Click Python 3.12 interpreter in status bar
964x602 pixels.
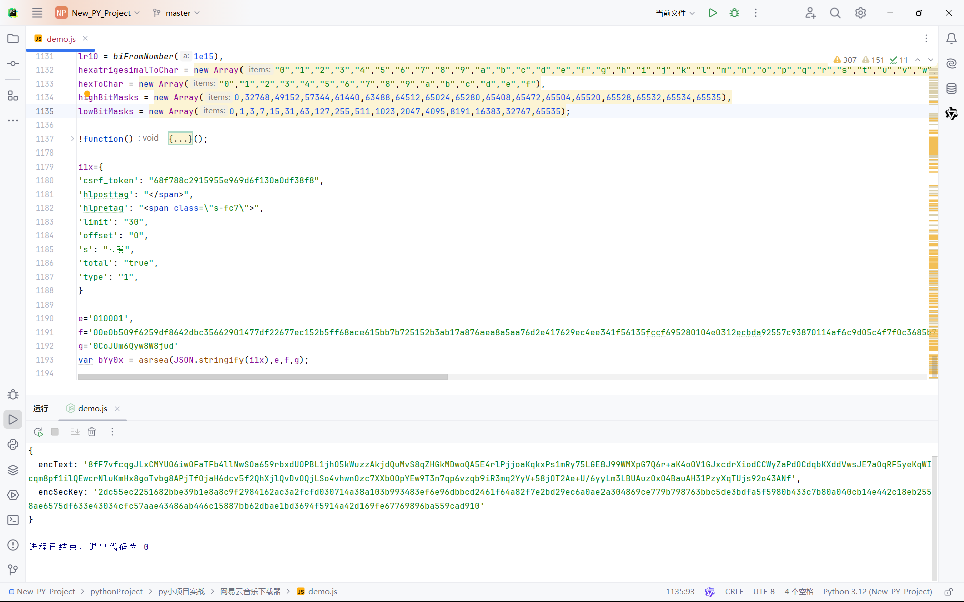coord(877,592)
